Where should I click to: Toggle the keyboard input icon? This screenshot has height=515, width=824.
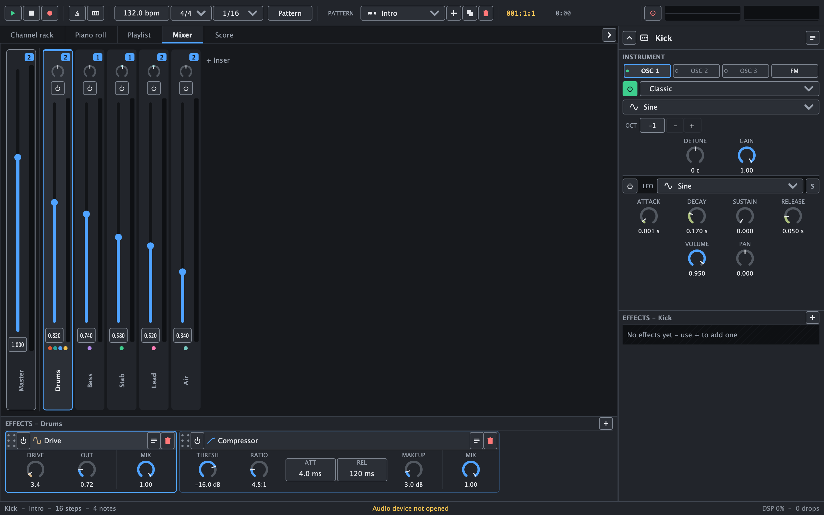pos(96,13)
